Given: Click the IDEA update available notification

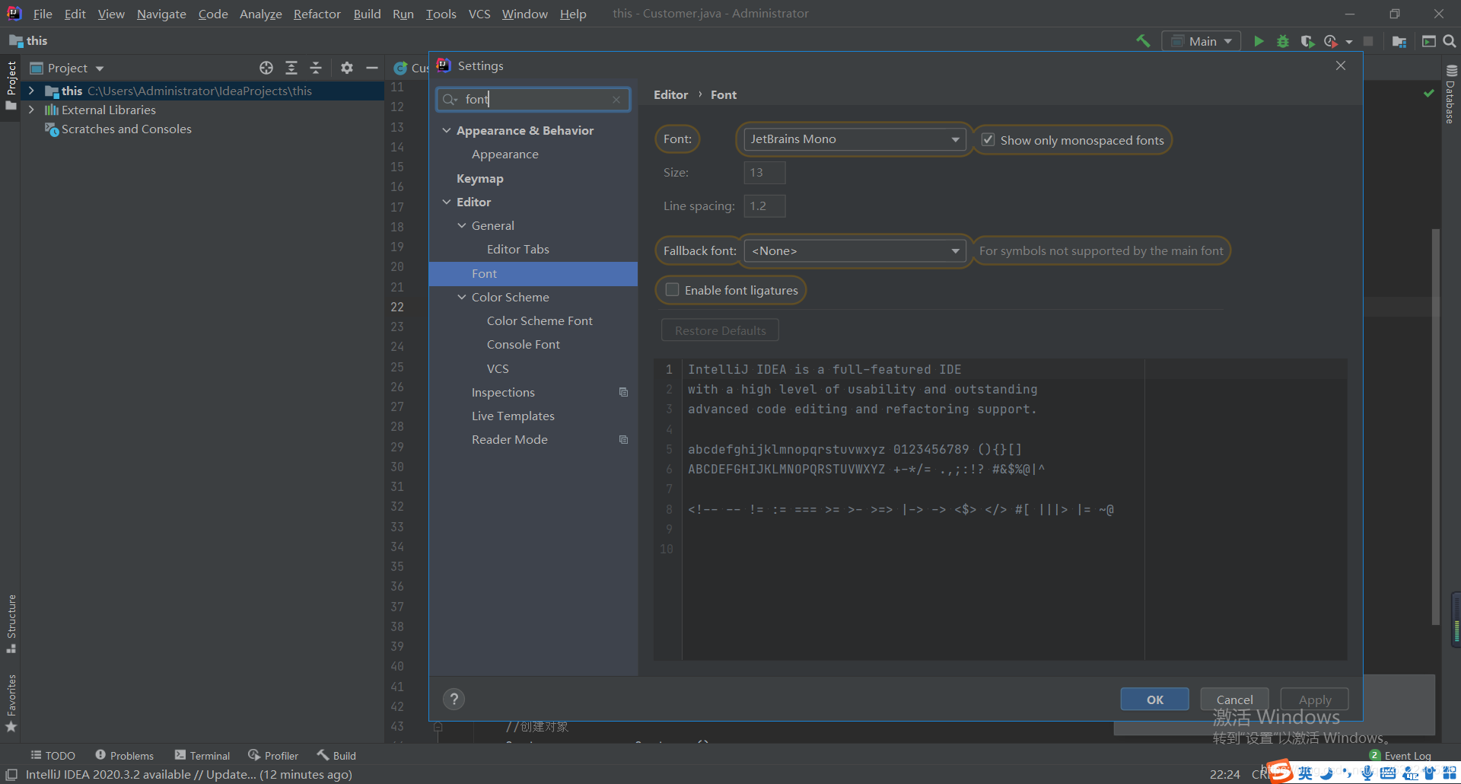Looking at the screenshot, I should tap(189, 774).
